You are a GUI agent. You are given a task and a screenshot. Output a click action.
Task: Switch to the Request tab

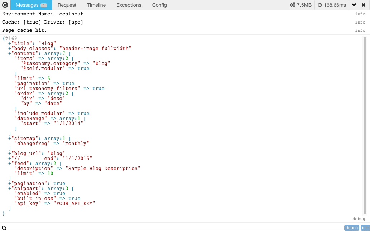[x=67, y=5]
